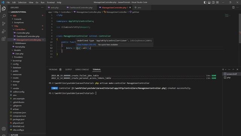Open the Selection menu

22,3
